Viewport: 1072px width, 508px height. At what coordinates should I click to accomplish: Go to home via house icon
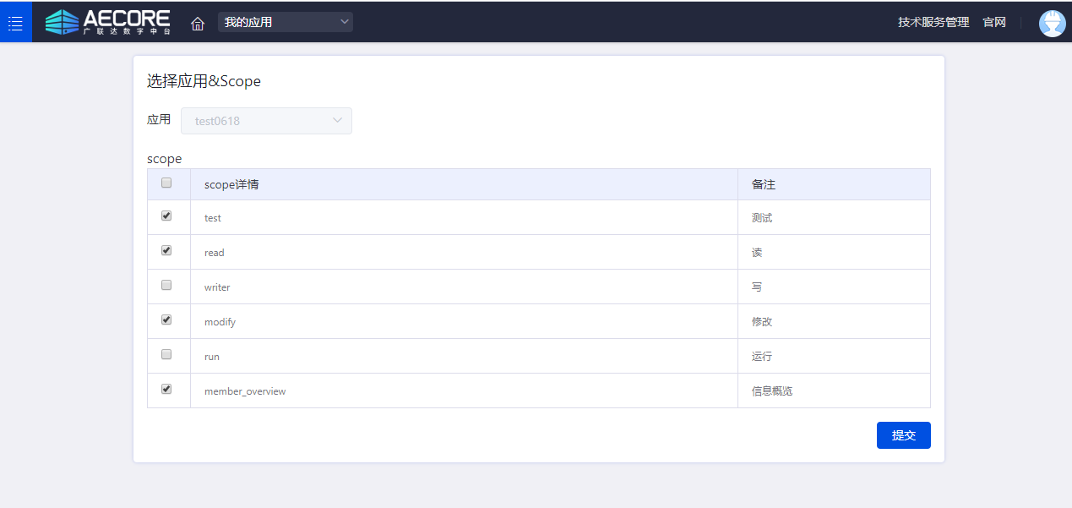tap(198, 23)
